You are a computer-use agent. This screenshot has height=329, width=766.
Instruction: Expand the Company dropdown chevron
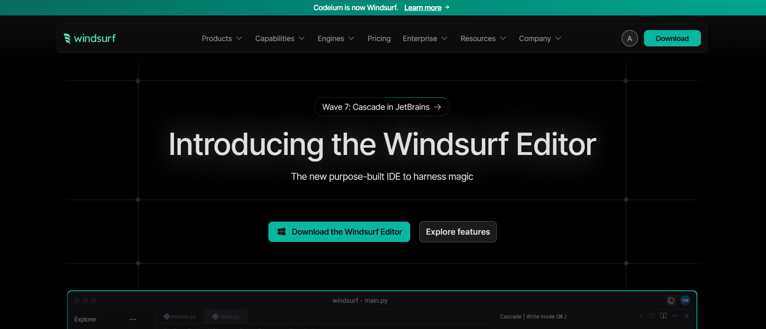click(x=558, y=38)
